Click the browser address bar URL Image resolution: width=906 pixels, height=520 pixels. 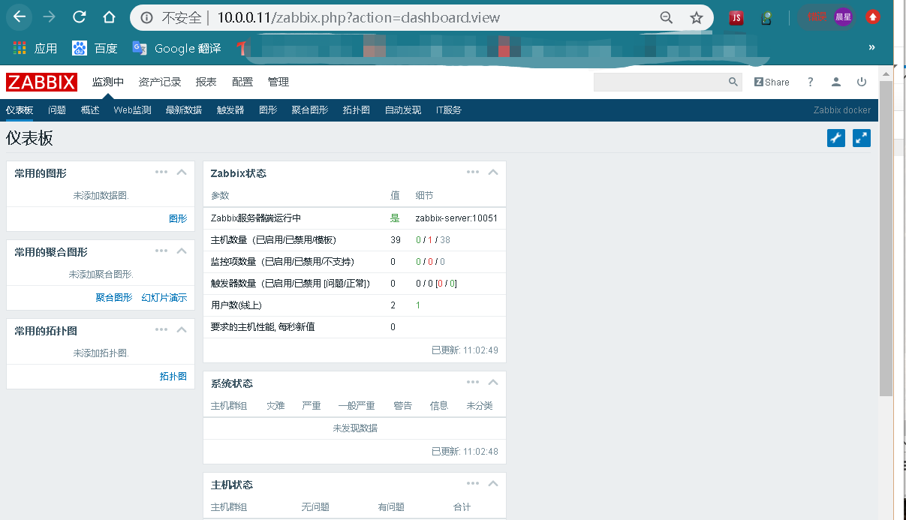[359, 17]
